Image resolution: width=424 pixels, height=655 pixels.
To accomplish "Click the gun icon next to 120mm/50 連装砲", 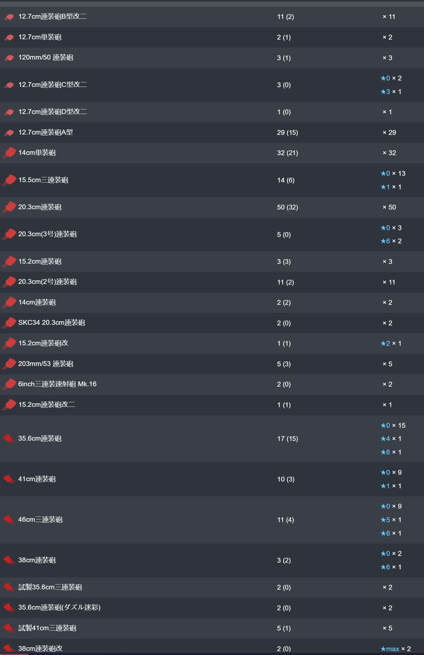I will tap(9, 58).
